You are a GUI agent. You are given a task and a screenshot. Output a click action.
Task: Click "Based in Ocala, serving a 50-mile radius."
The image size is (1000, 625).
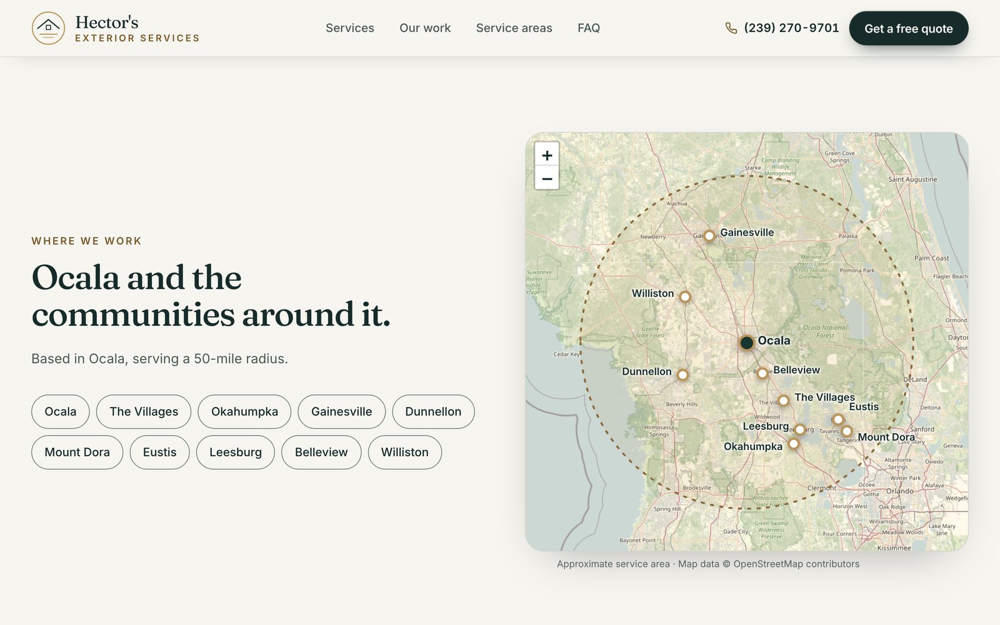160,359
